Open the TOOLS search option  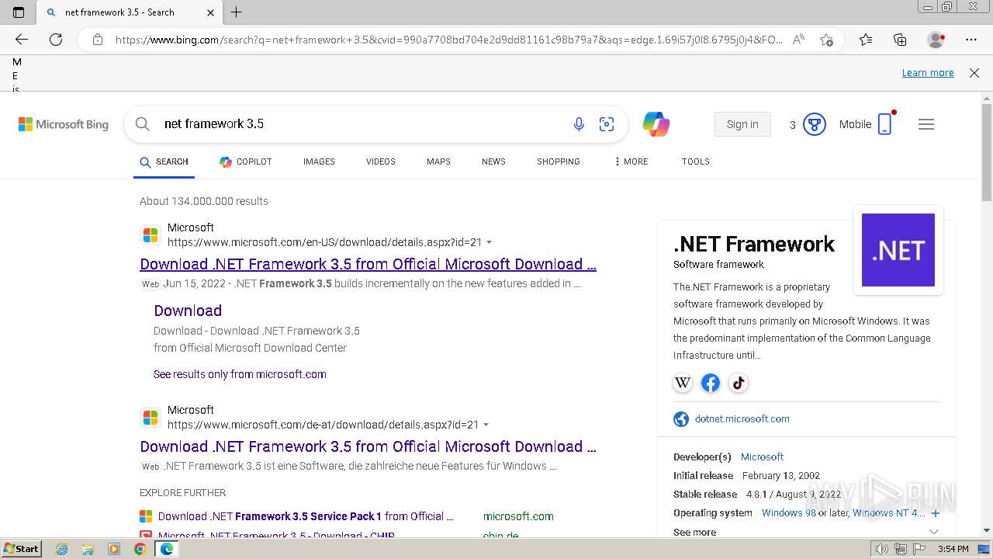(696, 161)
